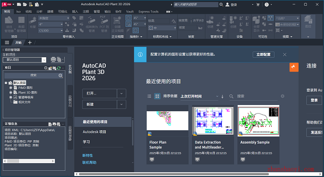Switch recent projects to list view
This screenshot has height=177, width=324.
point(149,96)
